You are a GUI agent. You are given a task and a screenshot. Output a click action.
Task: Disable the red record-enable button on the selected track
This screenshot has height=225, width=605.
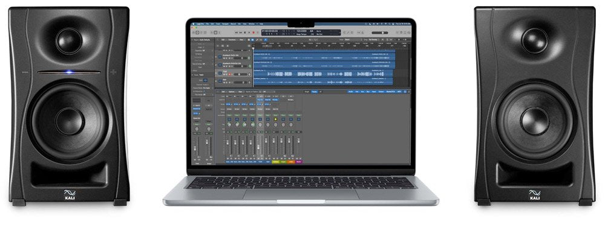pos(229,74)
